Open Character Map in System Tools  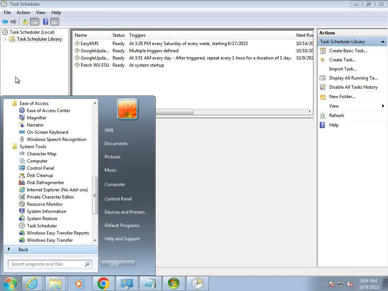(x=41, y=154)
